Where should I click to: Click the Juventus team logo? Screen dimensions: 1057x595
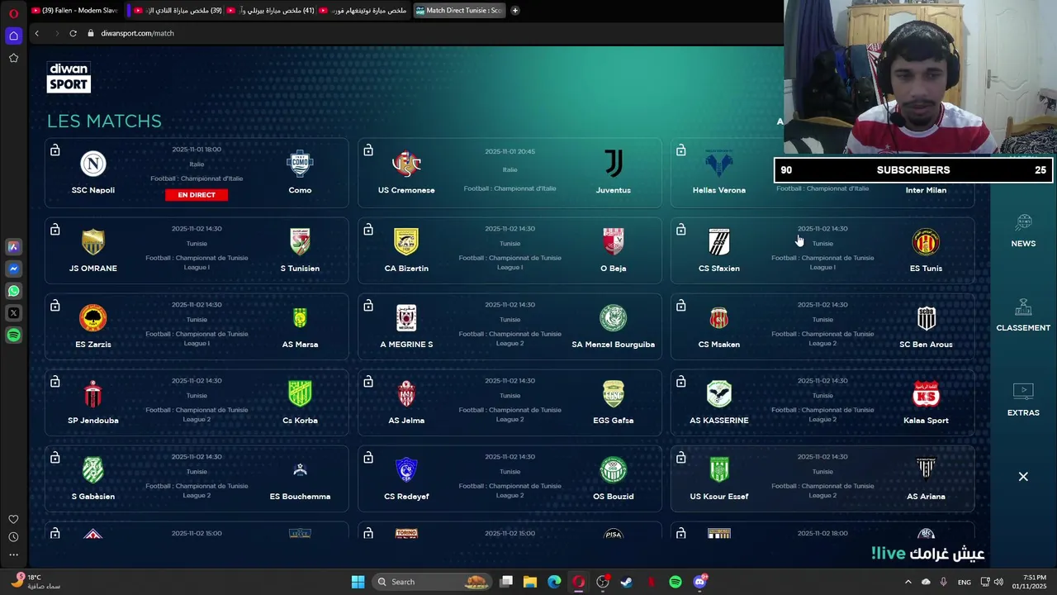pos(613,164)
